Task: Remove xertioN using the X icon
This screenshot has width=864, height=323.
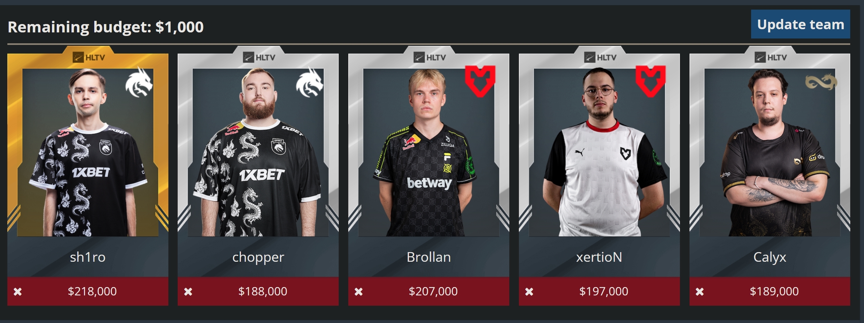Action: [x=529, y=292]
